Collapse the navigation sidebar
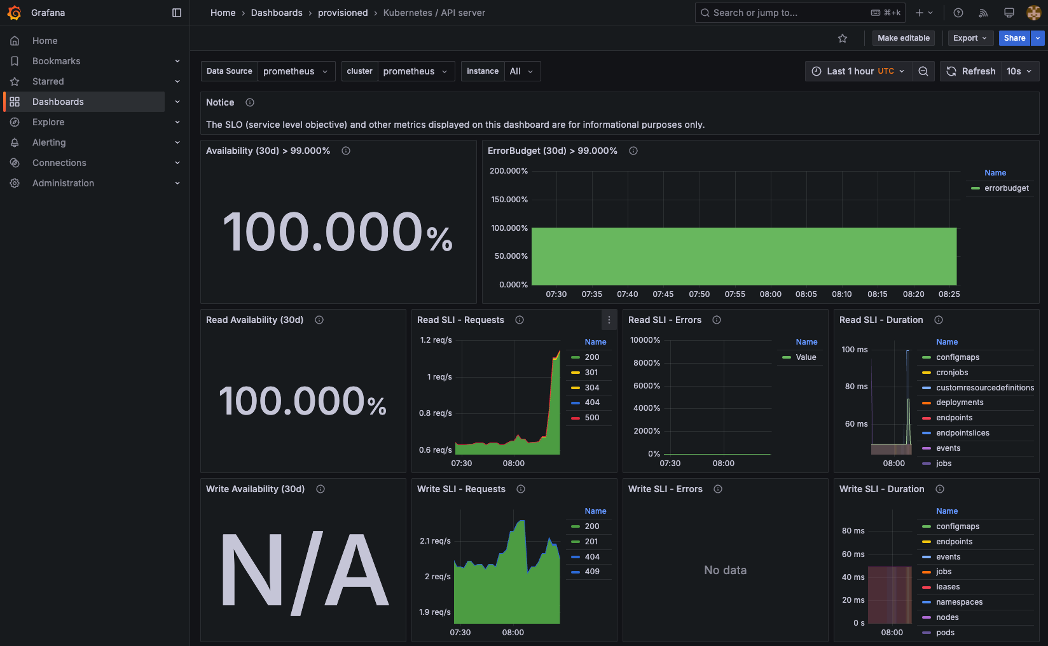1048x646 pixels. 176,12
